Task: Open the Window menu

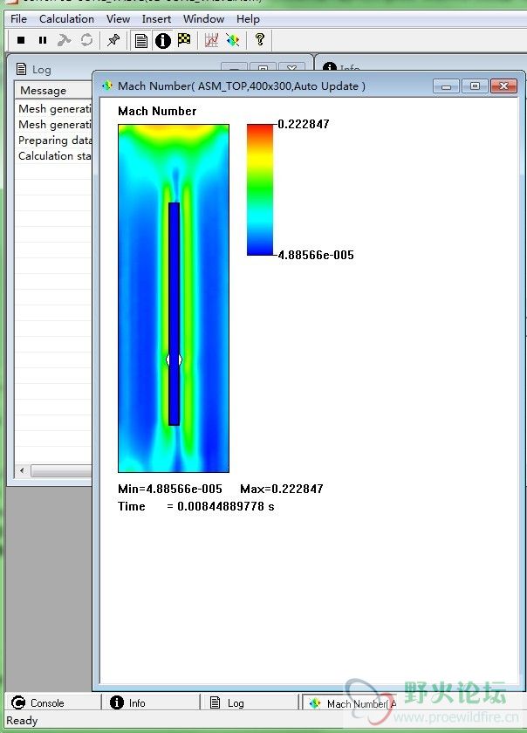Action: coord(203,19)
